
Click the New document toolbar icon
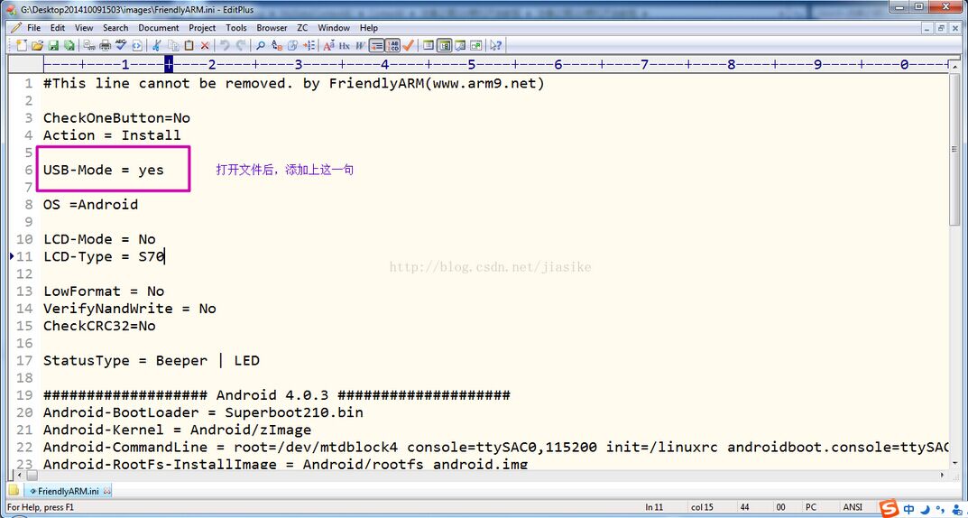pyautogui.click(x=22, y=45)
